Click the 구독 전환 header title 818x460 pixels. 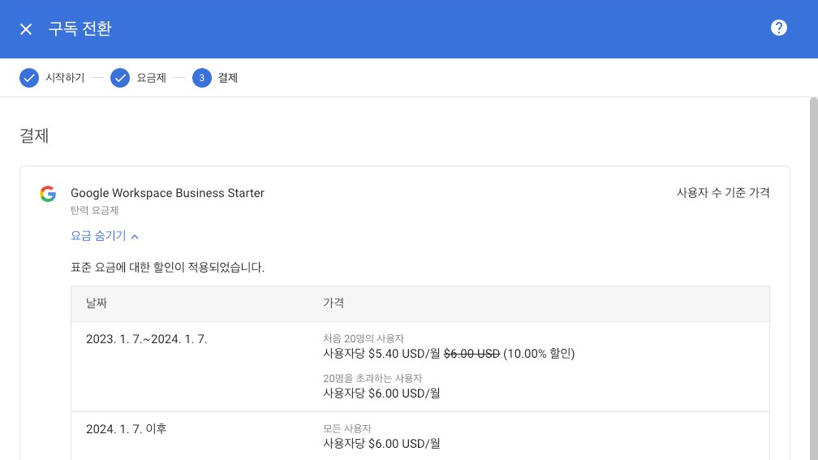click(x=80, y=28)
